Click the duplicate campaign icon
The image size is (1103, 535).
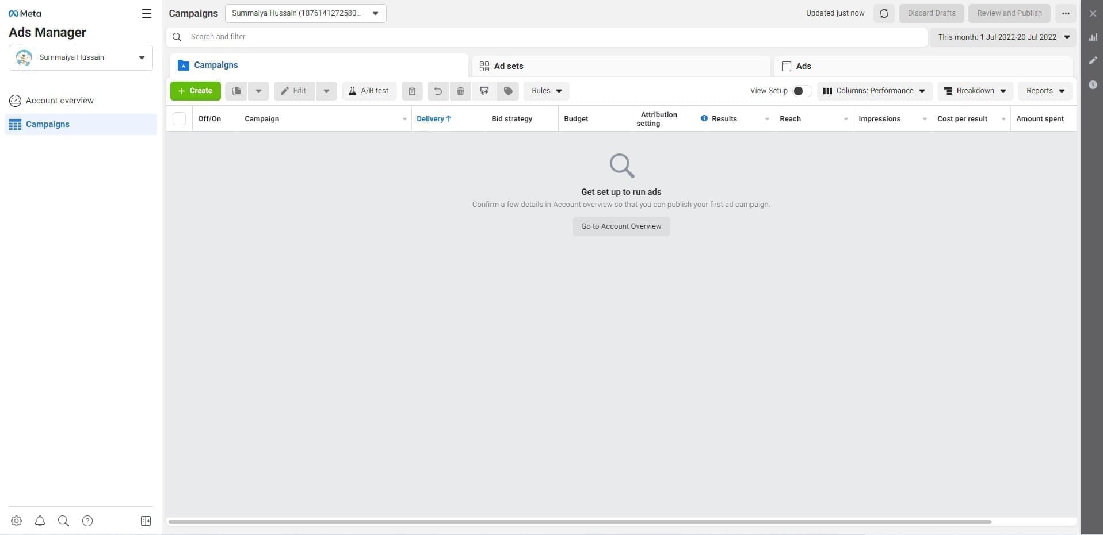coord(236,91)
